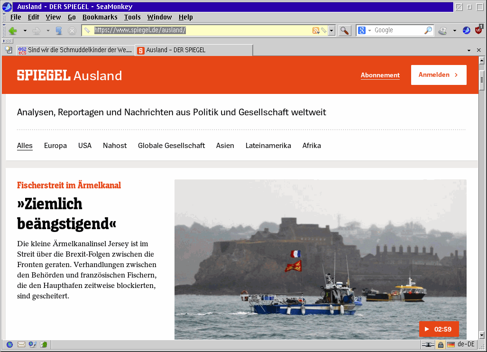Open Composer from the status bar
This screenshot has width=487, height=352.
click(32, 344)
